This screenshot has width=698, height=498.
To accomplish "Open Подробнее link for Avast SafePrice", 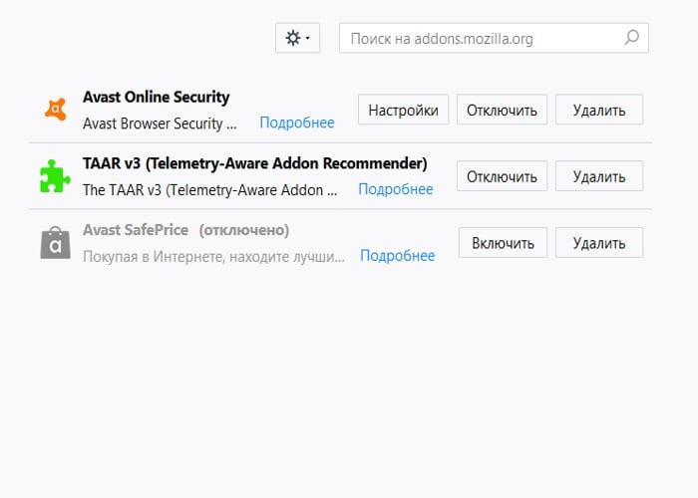I will pyautogui.click(x=398, y=256).
